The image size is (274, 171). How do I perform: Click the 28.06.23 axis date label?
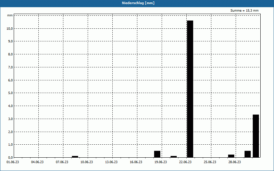pyautogui.click(x=234, y=162)
